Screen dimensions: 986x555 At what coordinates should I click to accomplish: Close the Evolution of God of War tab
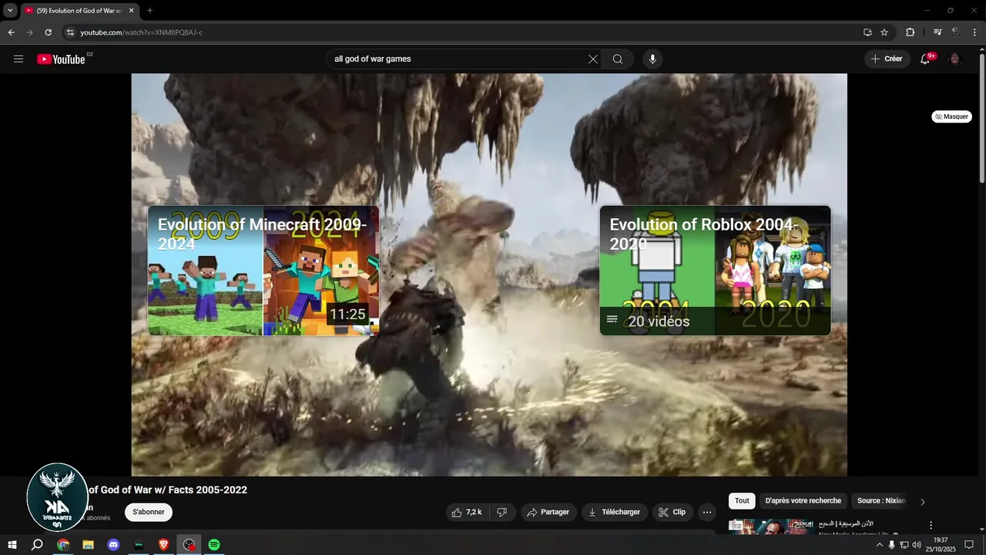pos(131,11)
